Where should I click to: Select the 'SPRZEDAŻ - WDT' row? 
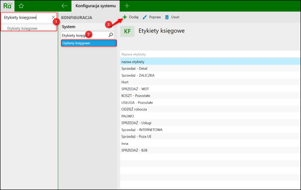[x=210, y=89]
